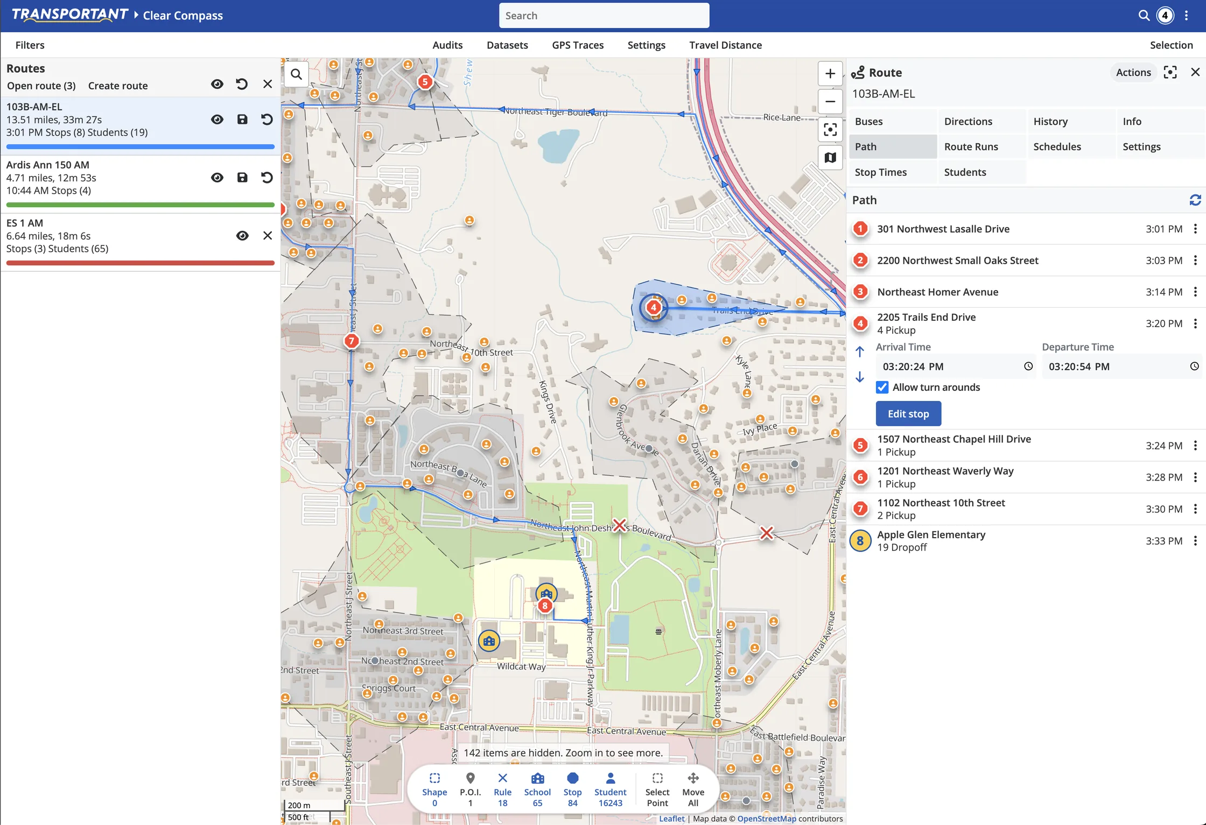The height and width of the screenshot is (825, 1206).
Task: Refresh the Path section
Action: click(x=1195, y=200)
